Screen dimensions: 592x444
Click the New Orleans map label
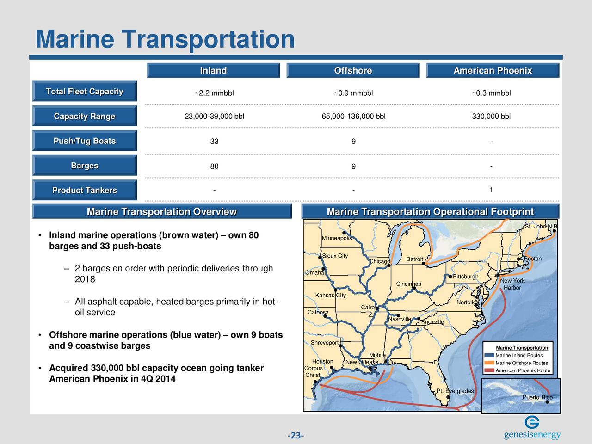pos(362,362)
